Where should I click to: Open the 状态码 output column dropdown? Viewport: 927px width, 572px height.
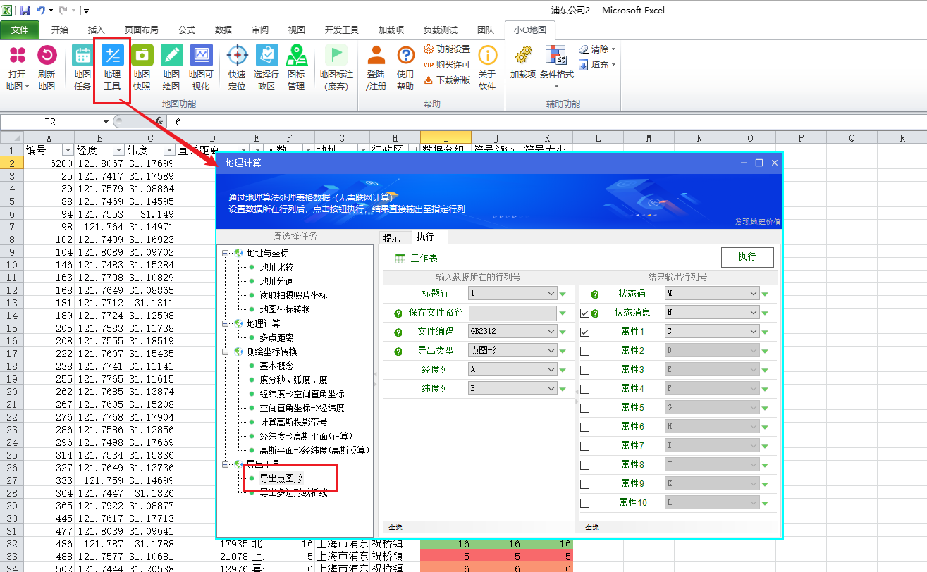point(711,293)
